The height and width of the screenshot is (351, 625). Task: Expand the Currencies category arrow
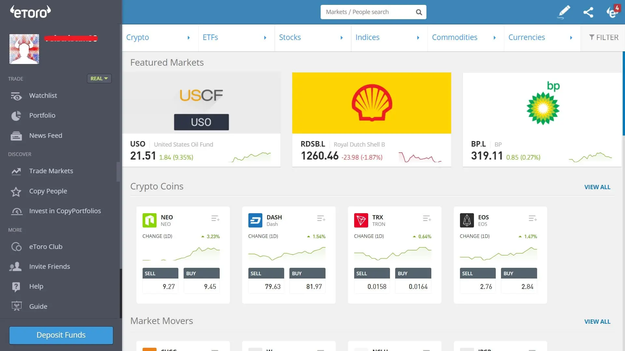571,38
